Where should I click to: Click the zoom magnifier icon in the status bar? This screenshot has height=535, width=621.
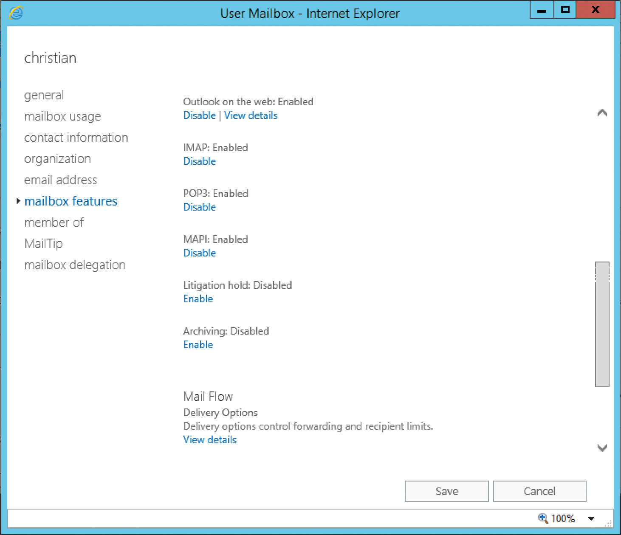[542, 518]
